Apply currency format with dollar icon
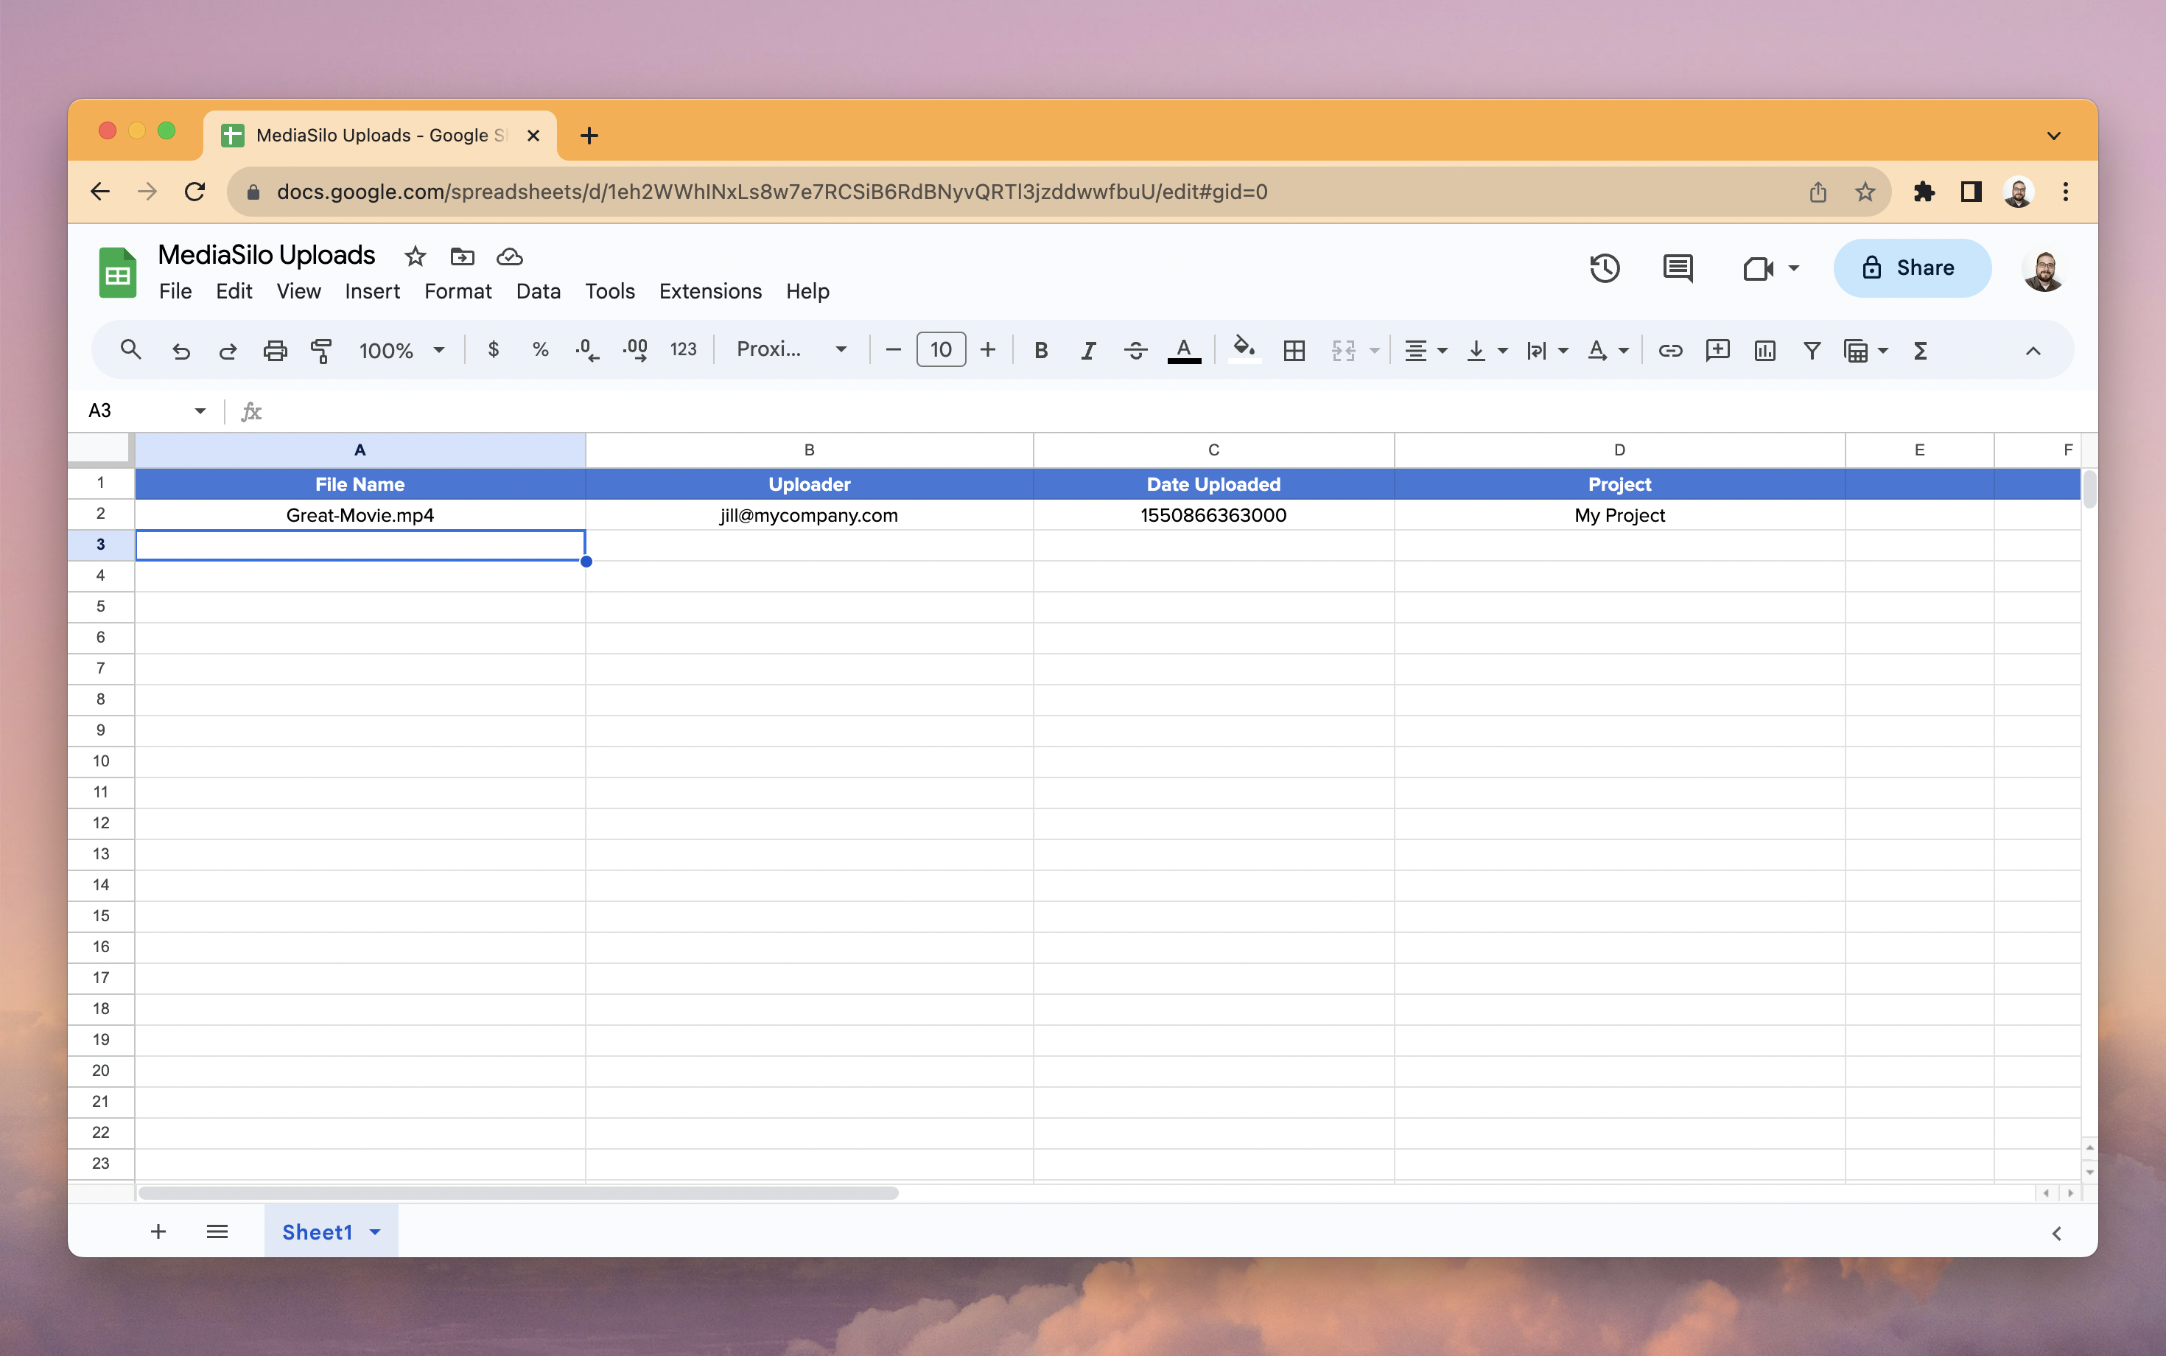 click(493, 350)
